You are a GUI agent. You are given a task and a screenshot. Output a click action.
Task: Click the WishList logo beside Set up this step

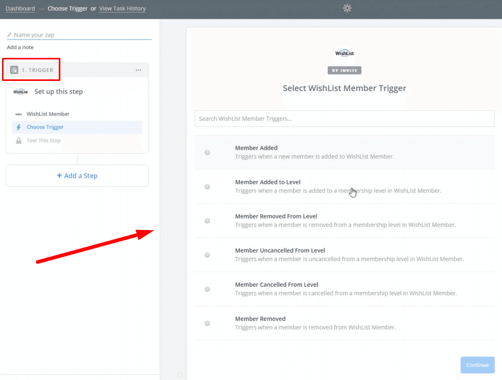(20, 92)
